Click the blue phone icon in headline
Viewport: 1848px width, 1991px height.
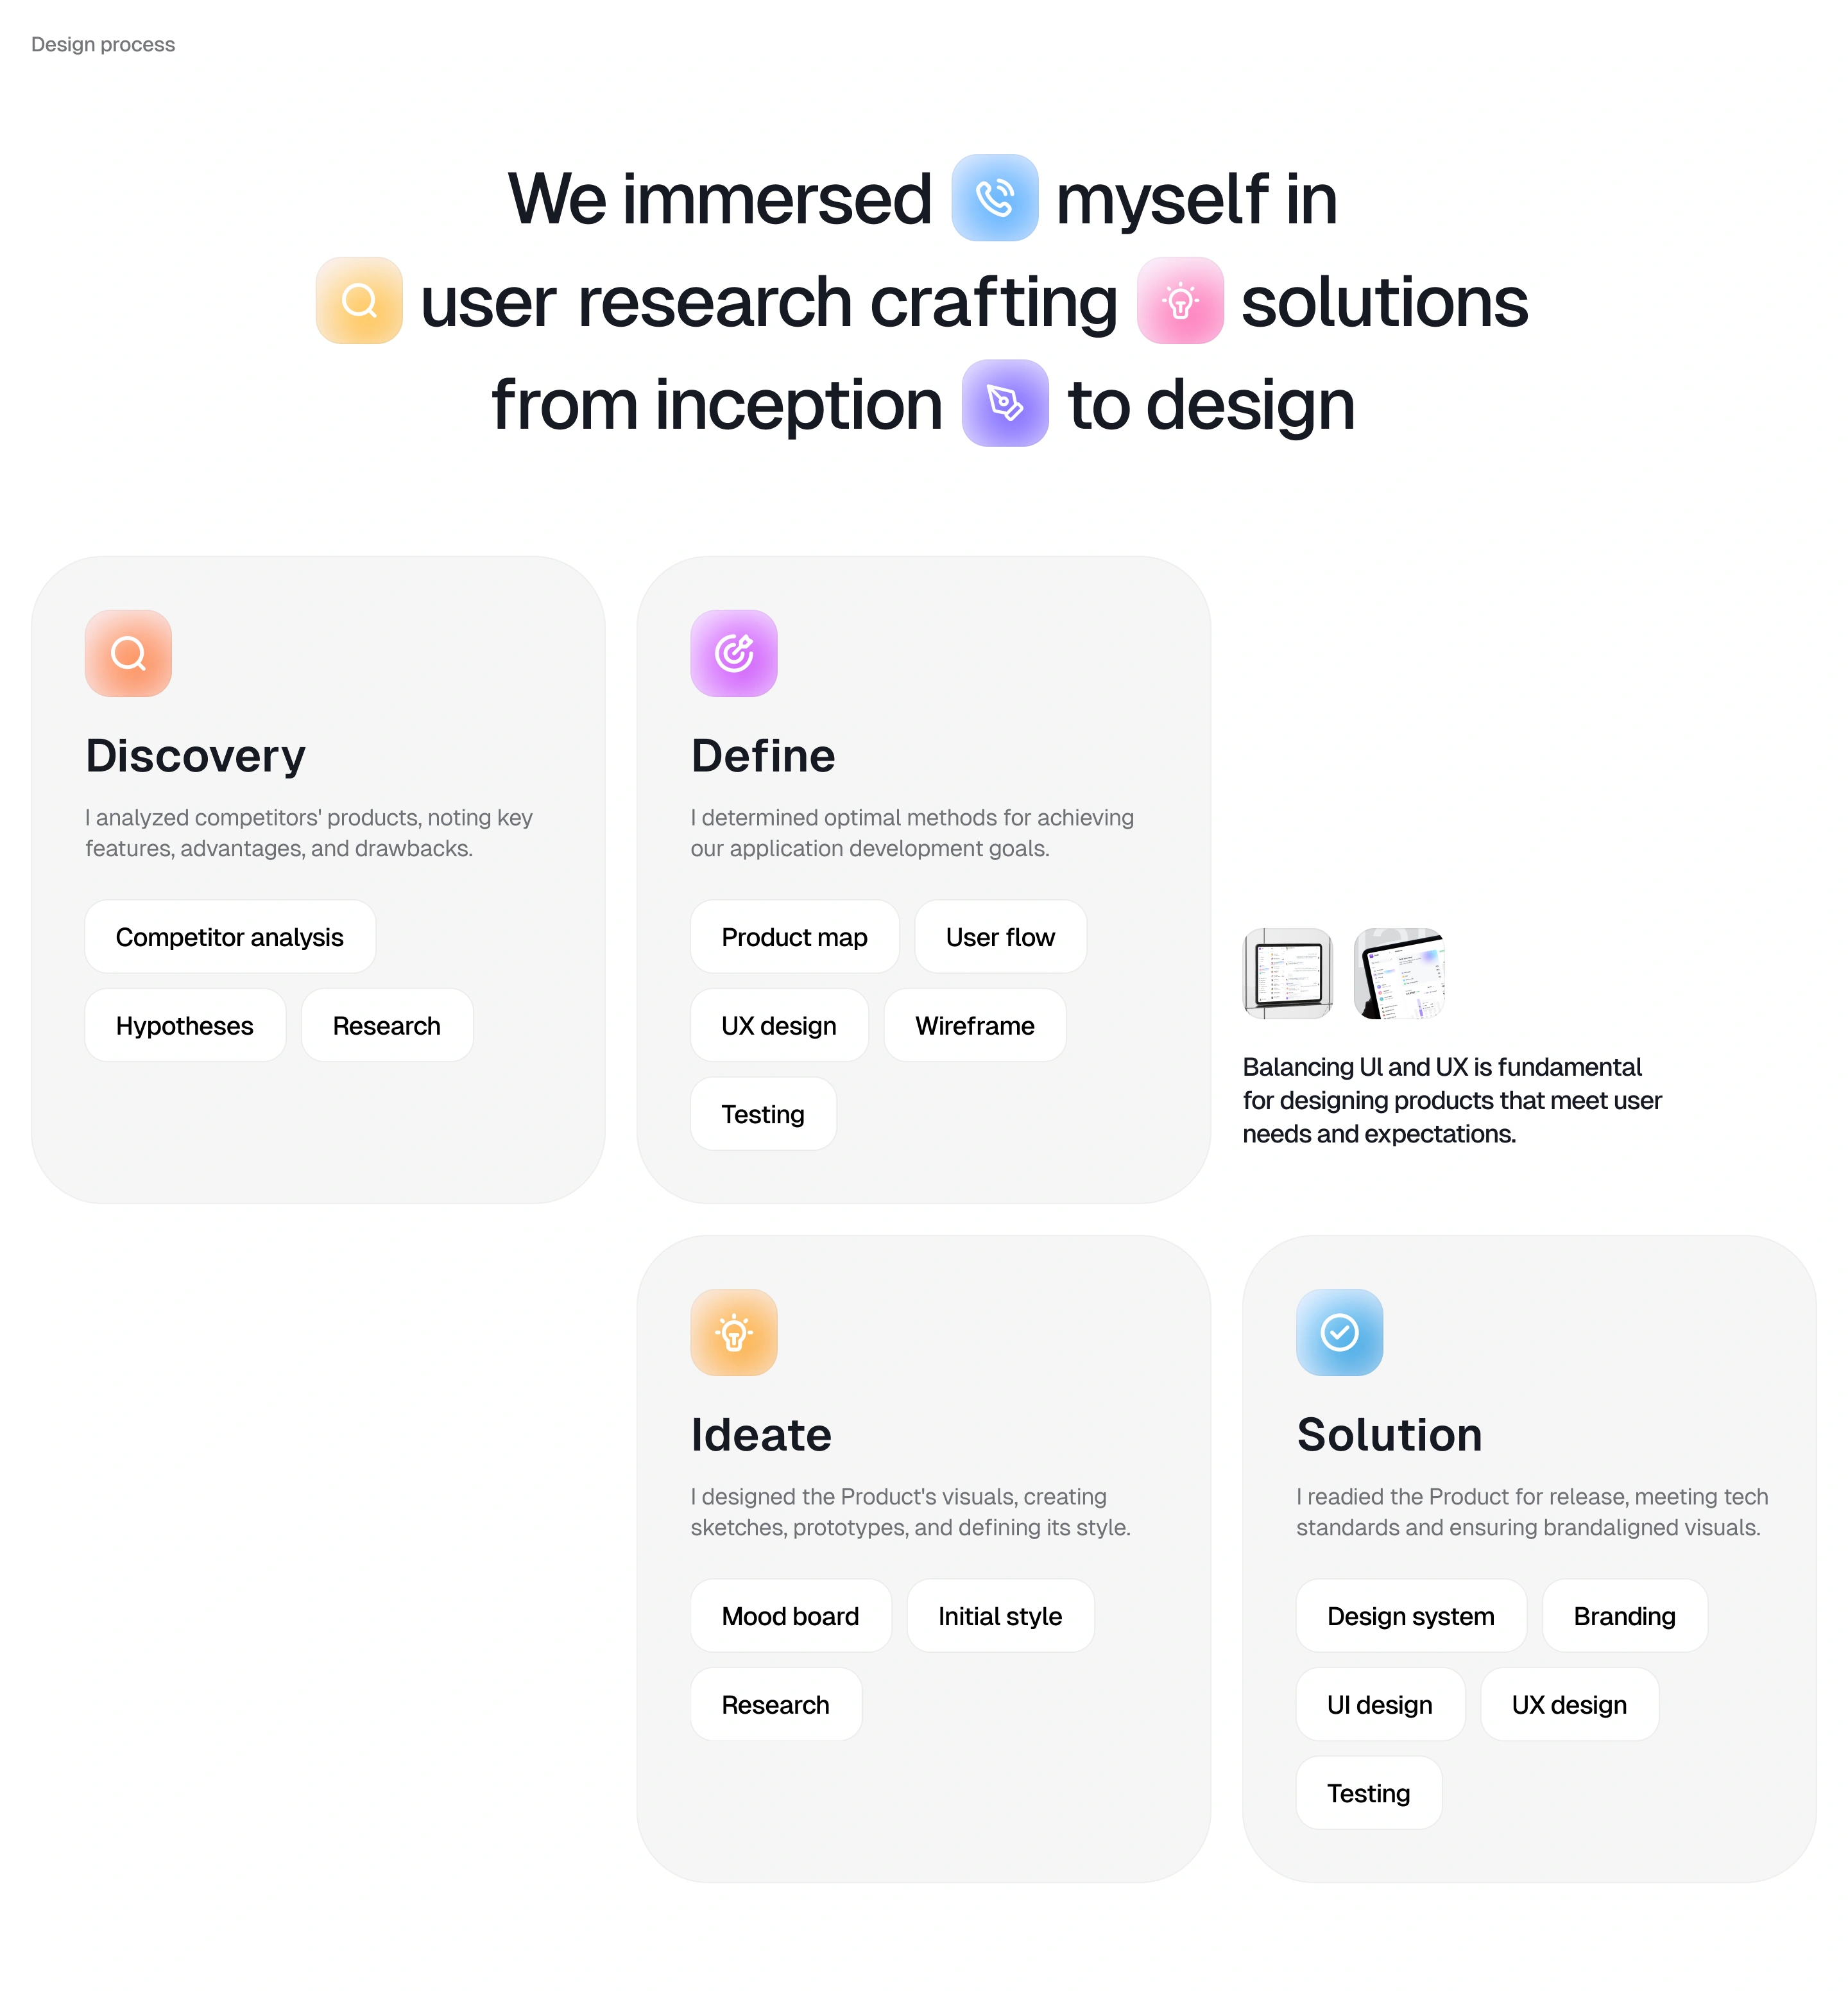(994, 198)
